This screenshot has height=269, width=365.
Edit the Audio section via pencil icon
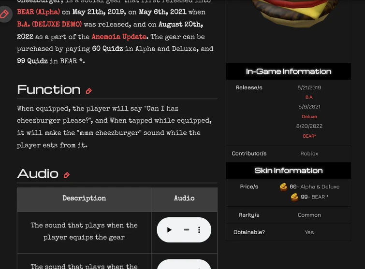pos(67,175)
